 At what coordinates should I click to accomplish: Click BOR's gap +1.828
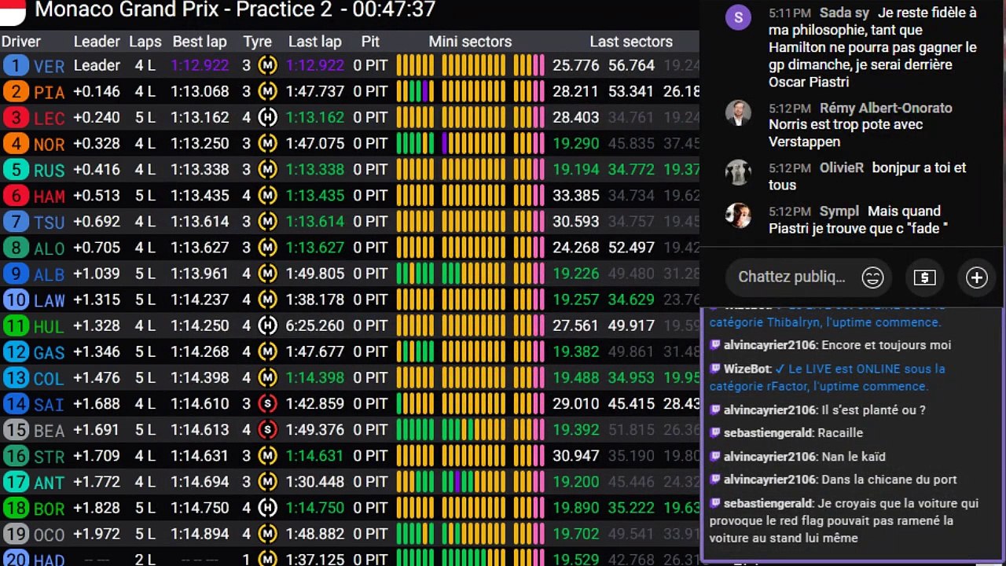[x=97, y=507]
